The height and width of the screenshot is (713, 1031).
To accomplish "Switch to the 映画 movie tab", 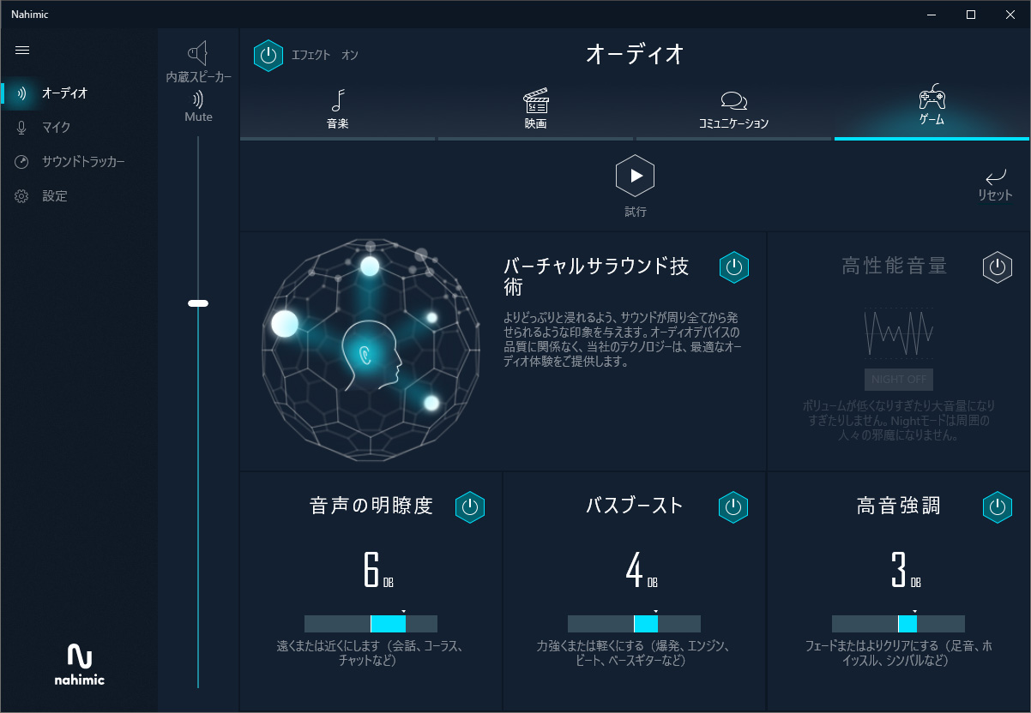I will pyautogui.click(x=536, y=109).
